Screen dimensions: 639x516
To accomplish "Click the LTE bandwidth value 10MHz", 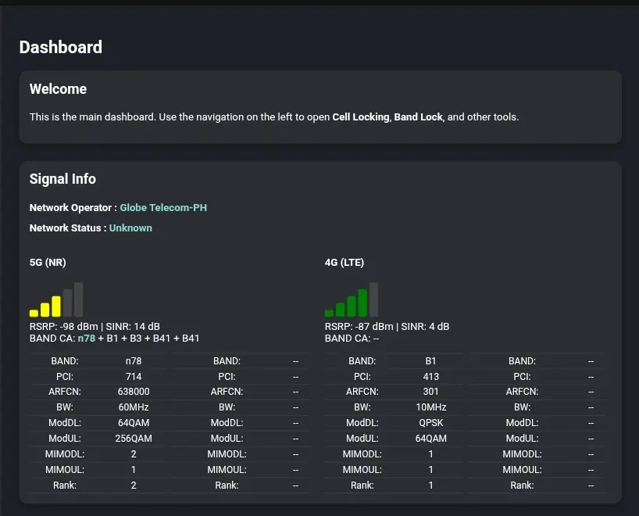I will tap(430, 407).
